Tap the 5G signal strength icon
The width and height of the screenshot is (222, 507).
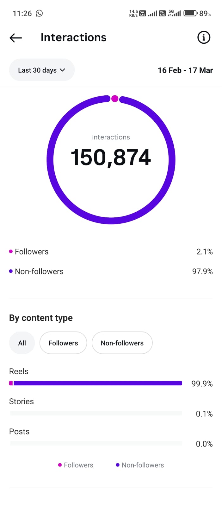(175, 13)
